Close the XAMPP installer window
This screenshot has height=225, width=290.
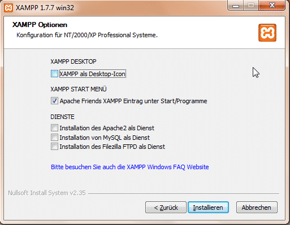click(272, 6)
